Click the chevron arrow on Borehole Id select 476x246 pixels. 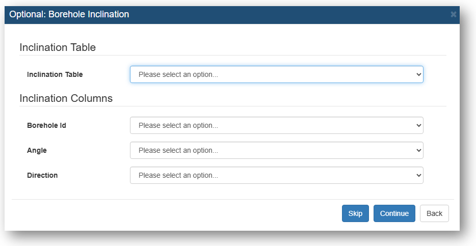click(419, 125)
